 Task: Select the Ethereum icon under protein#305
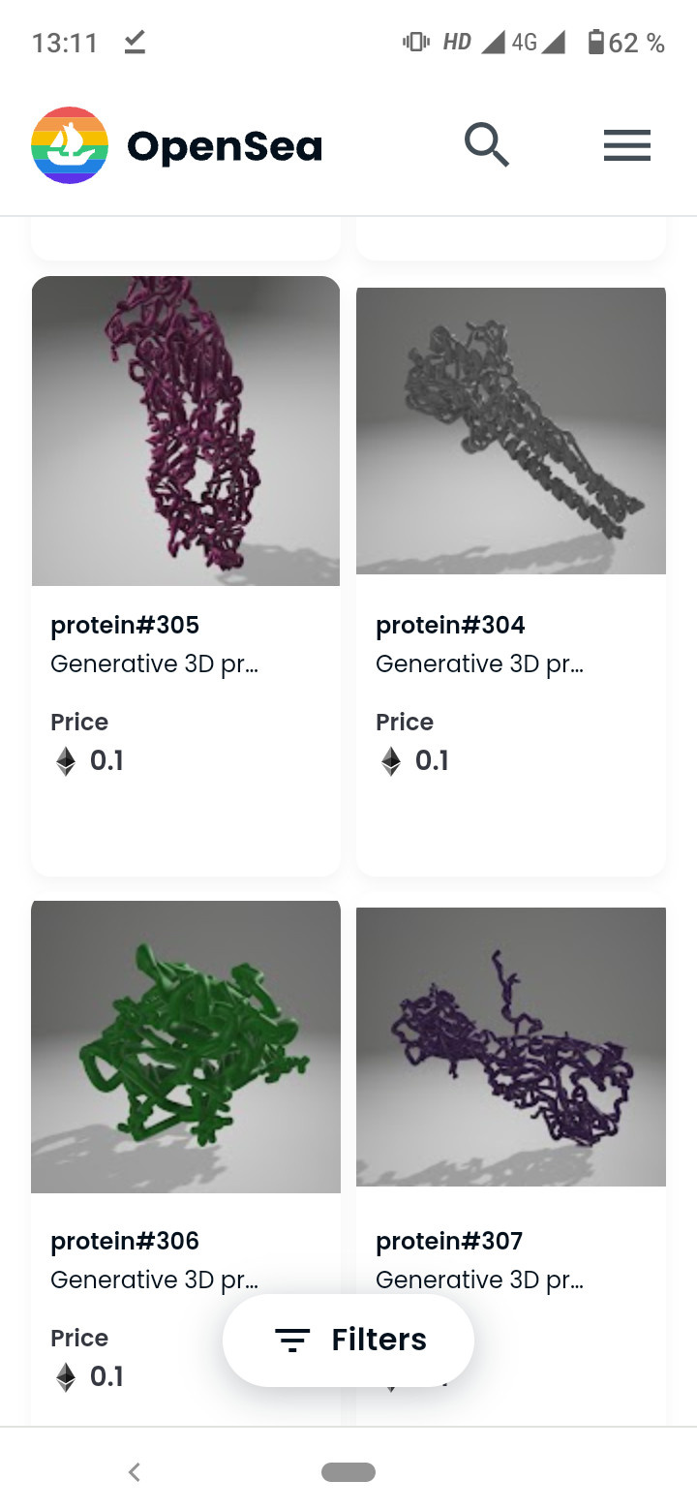pos(65,761)
